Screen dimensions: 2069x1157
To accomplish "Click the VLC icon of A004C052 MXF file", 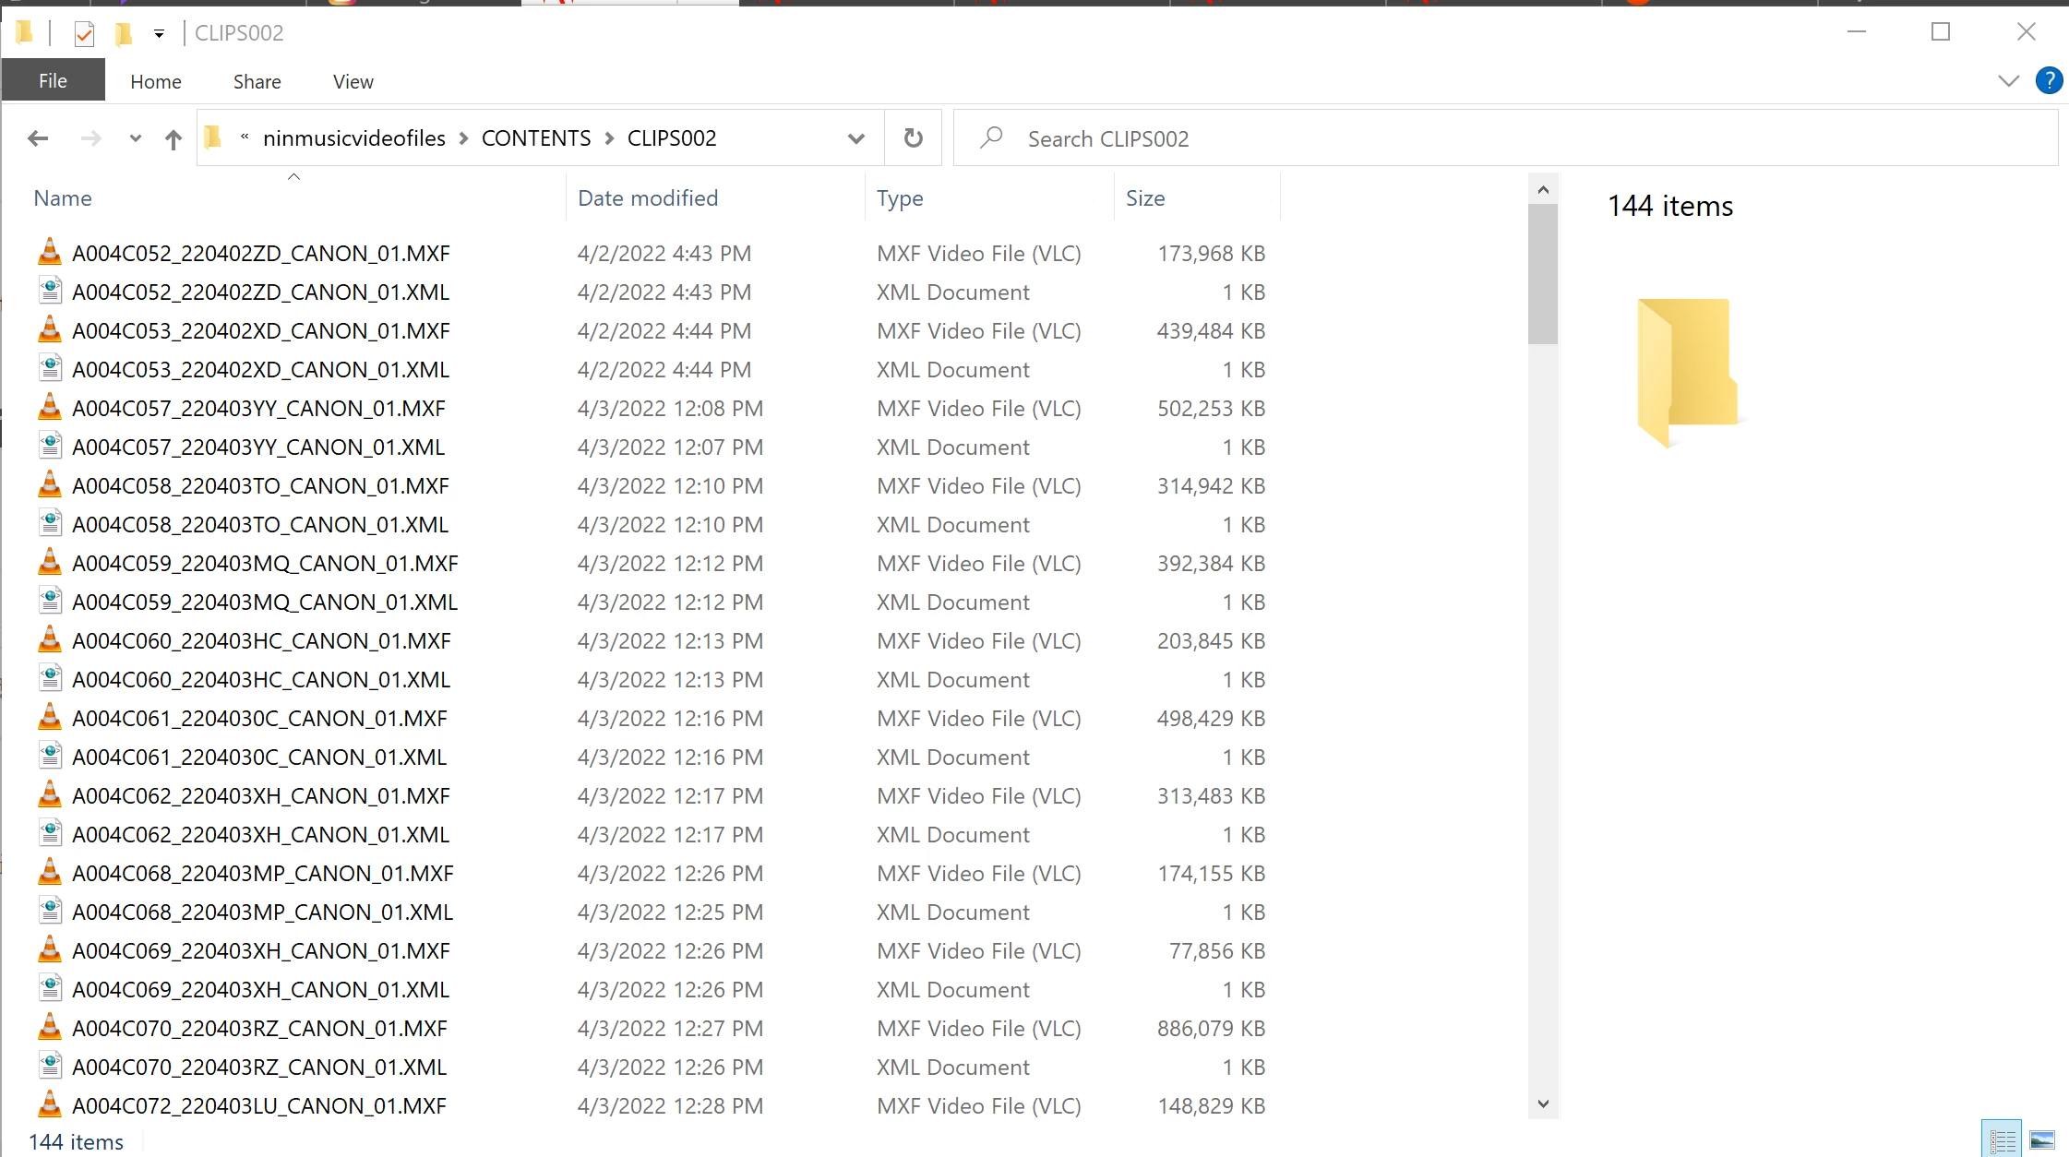I will tap(50, 253).
